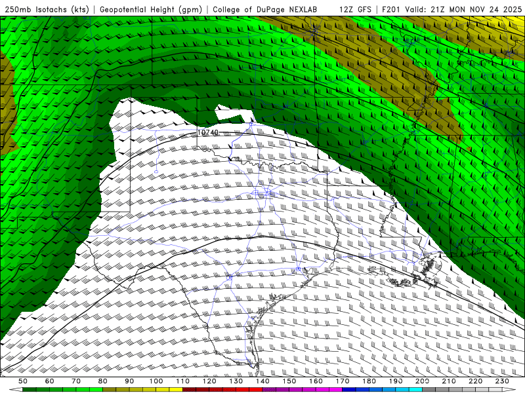Click the 180 label on the legend
This screenshot has height=393, width=525.
click(x=369, y=381)
